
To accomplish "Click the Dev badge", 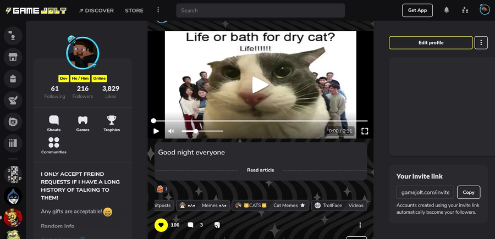I will [63, 79].
